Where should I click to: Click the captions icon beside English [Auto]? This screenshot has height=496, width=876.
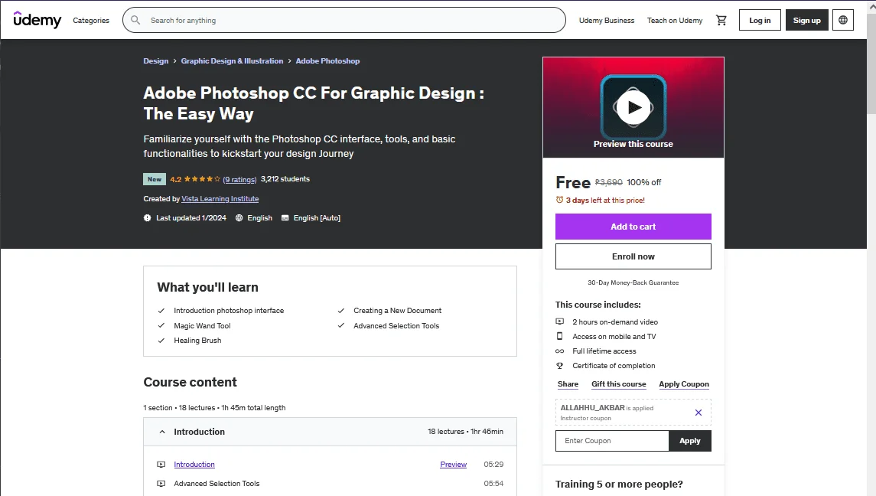click(x=285, y=218)
